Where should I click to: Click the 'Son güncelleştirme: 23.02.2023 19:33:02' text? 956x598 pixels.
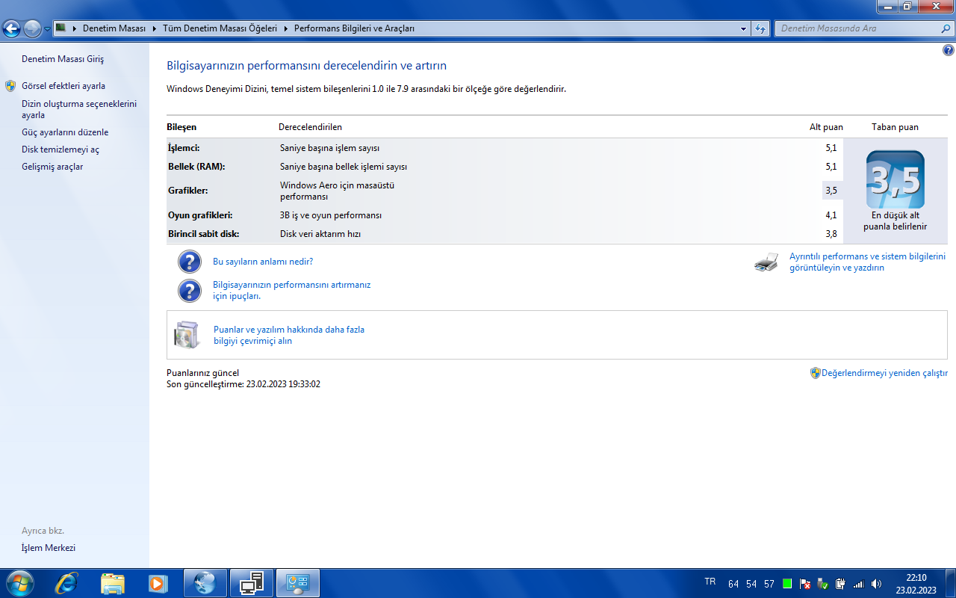[243, 384]
